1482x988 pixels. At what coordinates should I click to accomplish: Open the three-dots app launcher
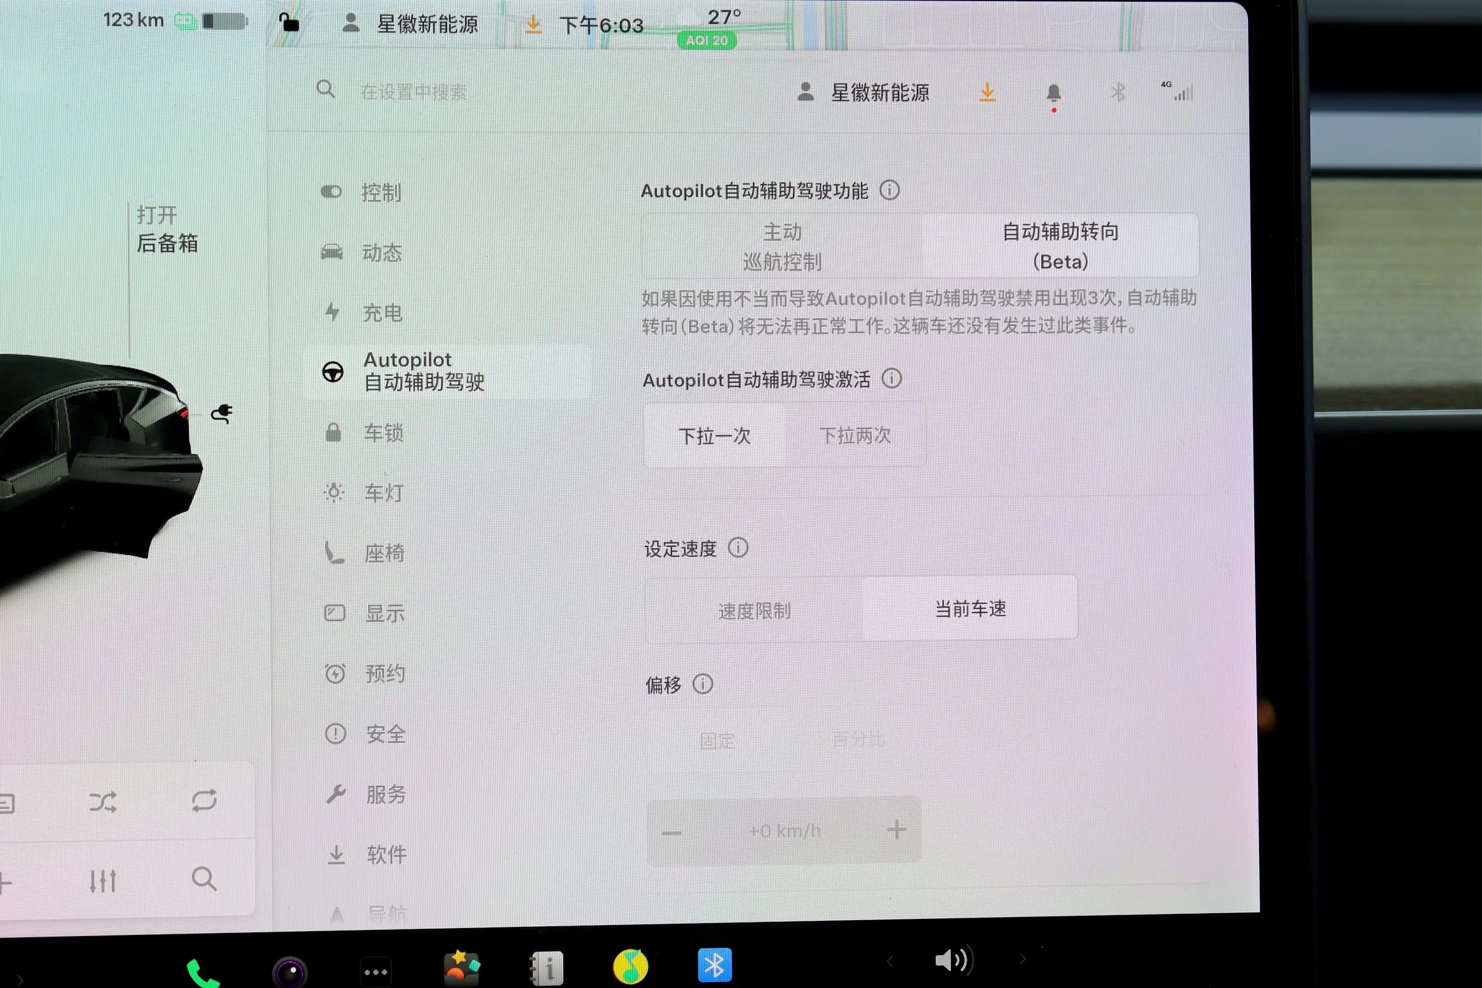tap(375, 971)
